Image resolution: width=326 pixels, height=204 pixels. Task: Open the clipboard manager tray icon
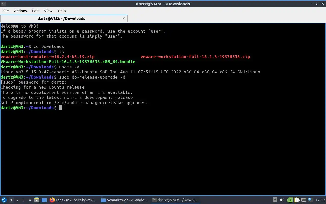pyautogui.click(x=297, y=200)
